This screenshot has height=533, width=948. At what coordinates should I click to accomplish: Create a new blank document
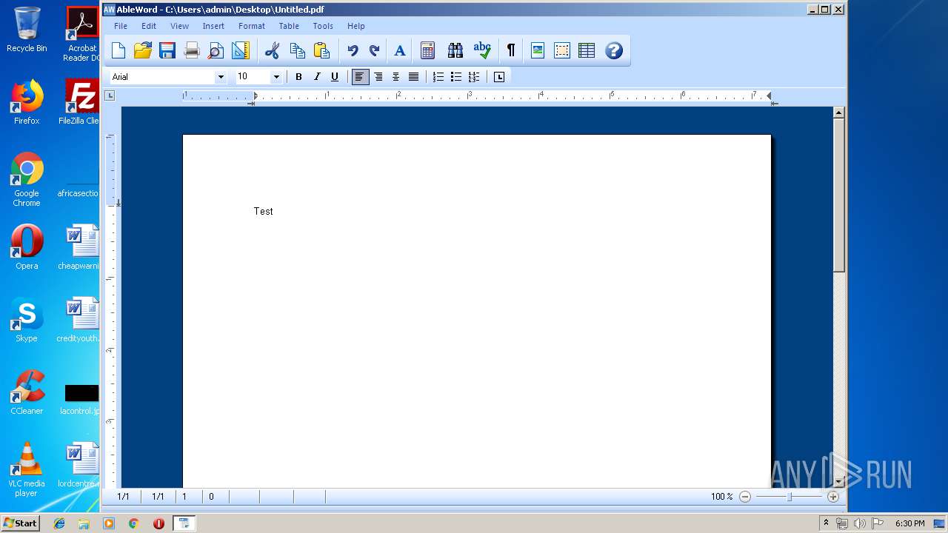[118, 50]
